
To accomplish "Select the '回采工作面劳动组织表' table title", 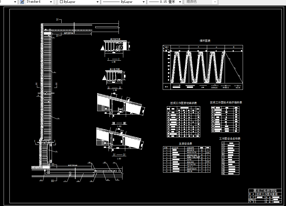I will click(x=184, y=103).
